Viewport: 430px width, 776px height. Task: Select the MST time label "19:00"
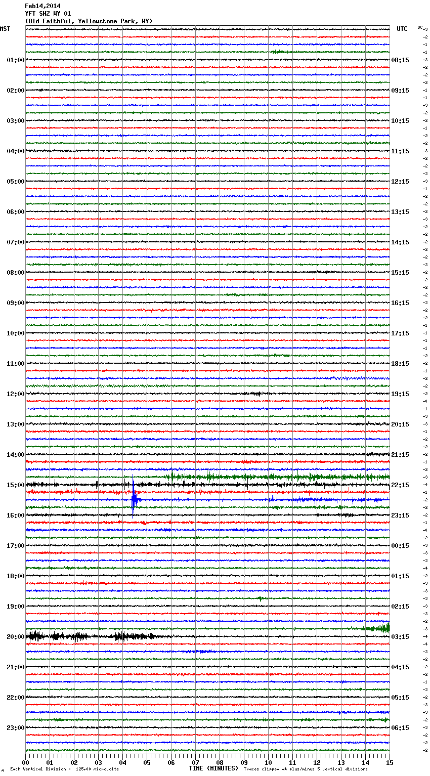(15, 607)
